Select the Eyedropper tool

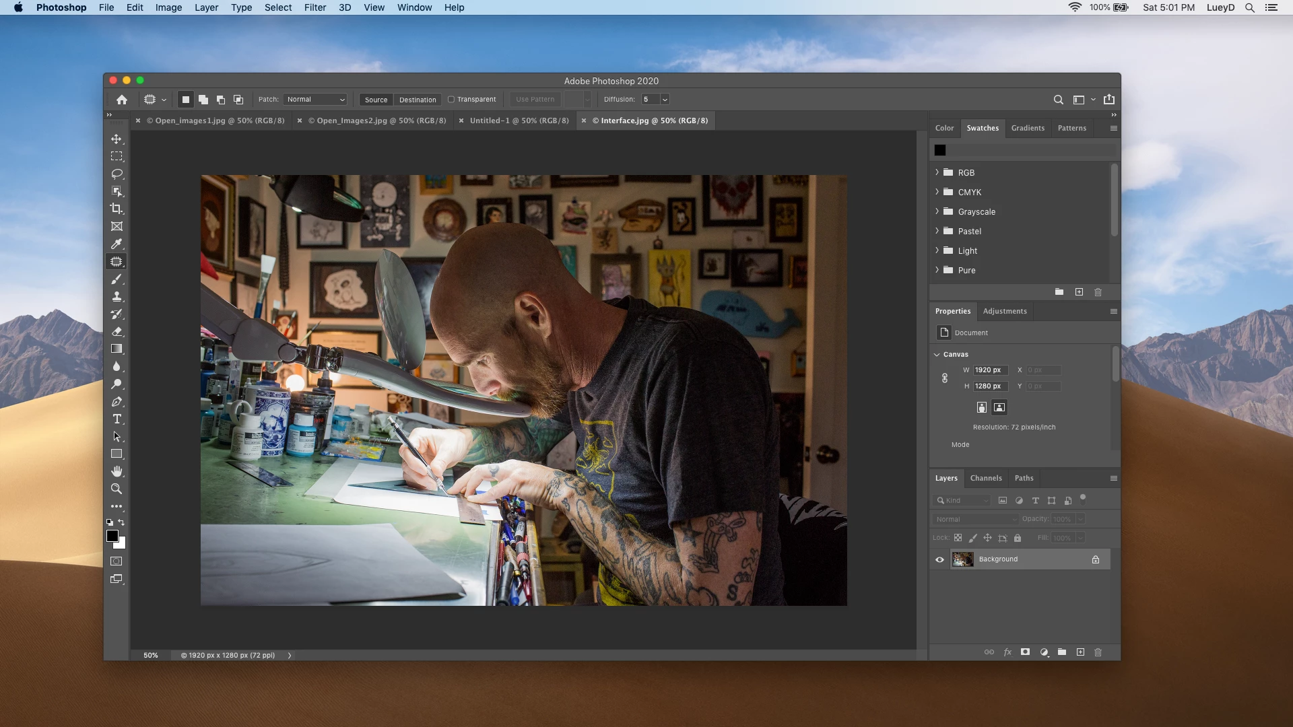point(117,244)
